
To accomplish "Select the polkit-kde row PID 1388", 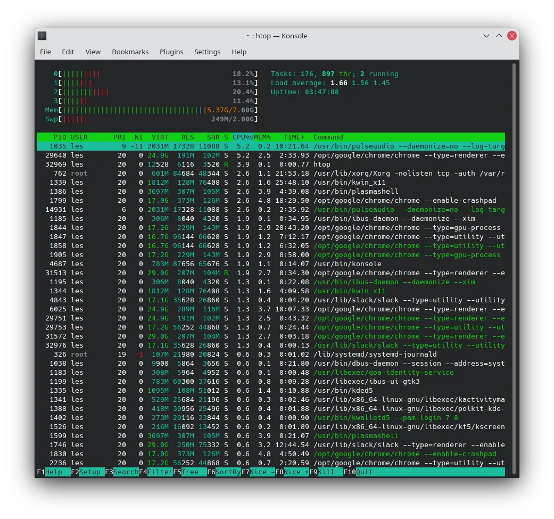I will 271,409.
